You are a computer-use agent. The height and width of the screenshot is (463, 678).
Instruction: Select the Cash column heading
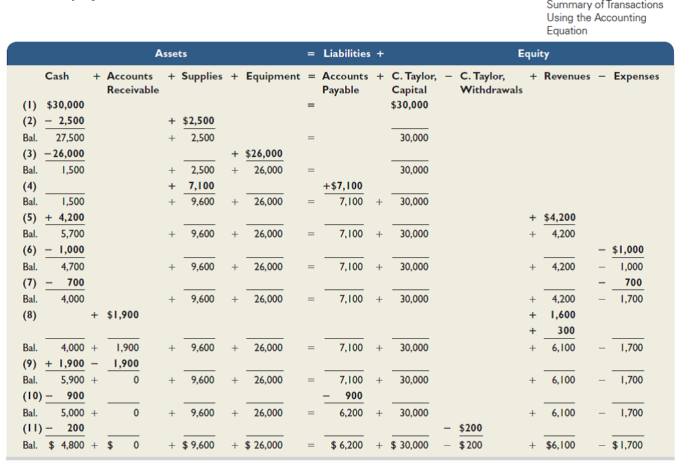(57, 76)
